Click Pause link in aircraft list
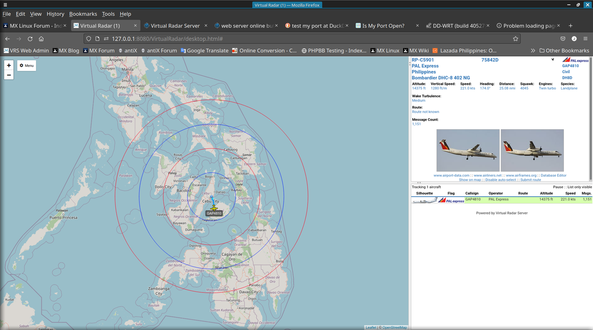Viewport: 593px width, 330px height. coord(558,187)
